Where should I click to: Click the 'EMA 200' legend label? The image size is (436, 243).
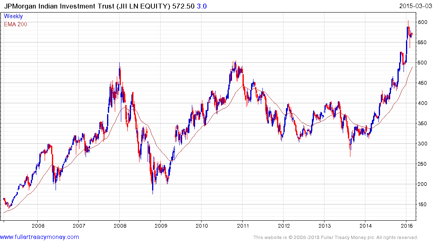15,24
